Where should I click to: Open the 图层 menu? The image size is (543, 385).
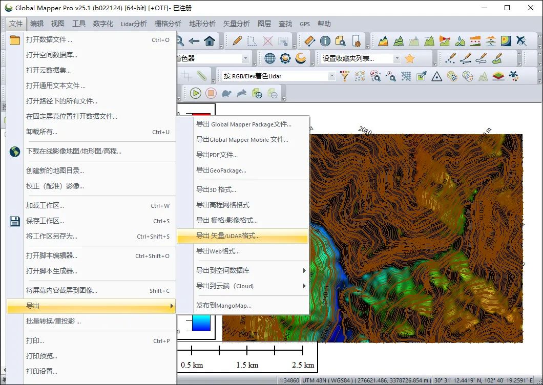[264, 24]
